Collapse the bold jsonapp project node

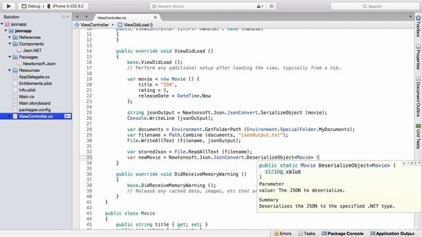(6, 31)
